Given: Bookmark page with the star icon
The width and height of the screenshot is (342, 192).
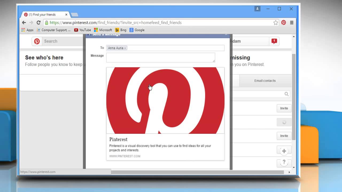Looking at the screenshot, I should [276, 23].
